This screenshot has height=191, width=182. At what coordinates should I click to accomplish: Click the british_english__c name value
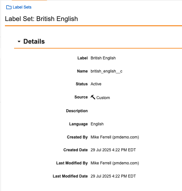(106, 71)
